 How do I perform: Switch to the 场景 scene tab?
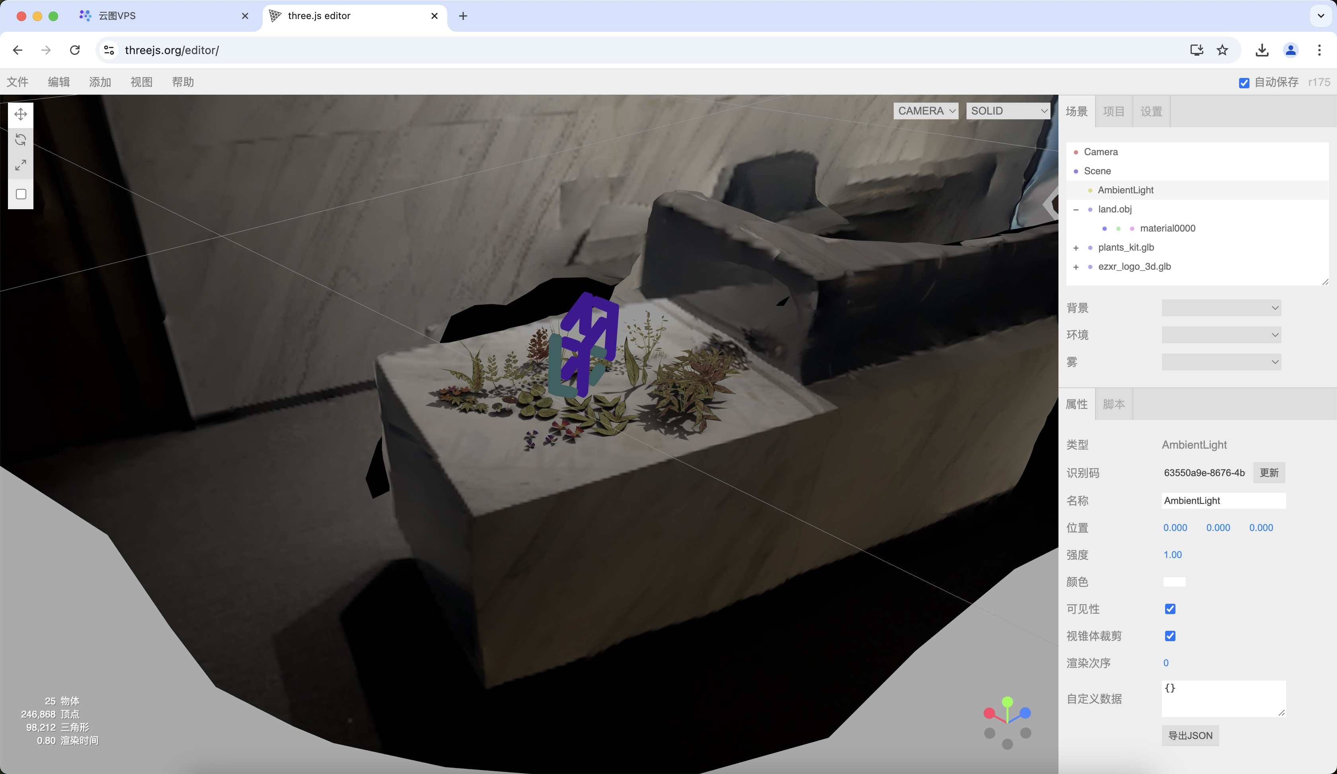point(1076,111)
